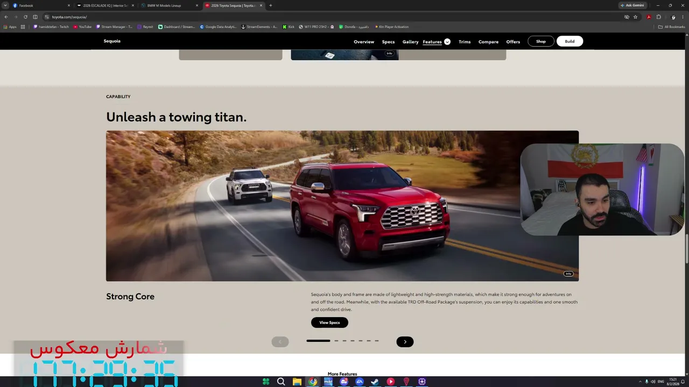
Task: Open the Gallery section
Action: pos(410,41)
